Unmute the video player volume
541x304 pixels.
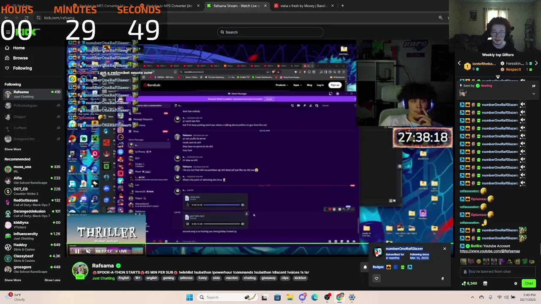click(x=88, y=251)
